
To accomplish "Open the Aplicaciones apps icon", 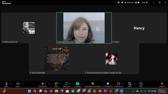I will coord(119,85).
